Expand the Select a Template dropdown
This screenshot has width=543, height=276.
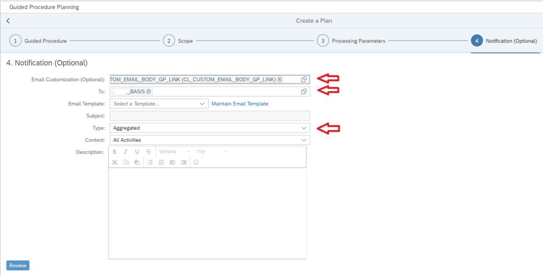202,103
